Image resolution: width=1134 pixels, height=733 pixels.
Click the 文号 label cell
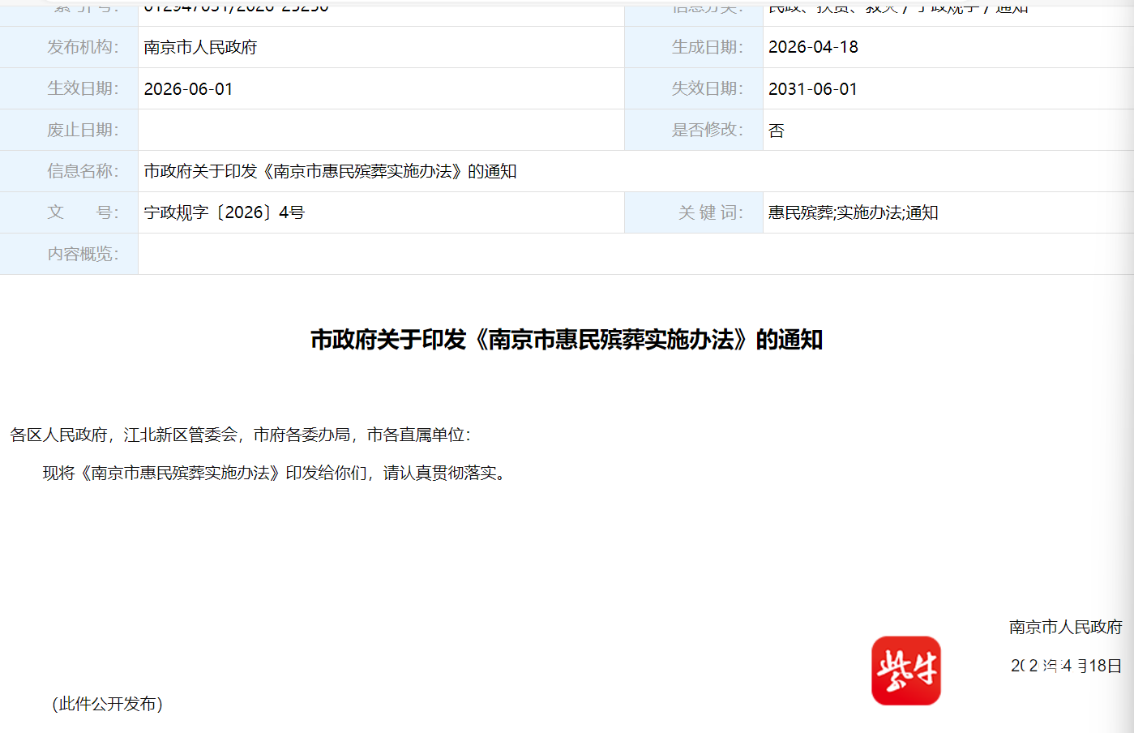coord(82,213)
